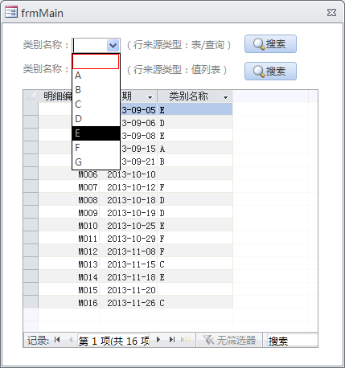Choose option E in the dropdown list
The width and height of the screenshot is (345, 368).
point(96,133)
